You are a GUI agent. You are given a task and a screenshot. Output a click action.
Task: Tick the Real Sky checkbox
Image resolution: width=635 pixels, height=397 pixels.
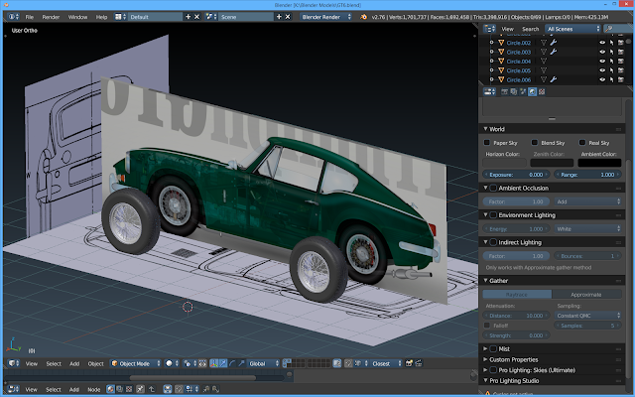[581, 143]
